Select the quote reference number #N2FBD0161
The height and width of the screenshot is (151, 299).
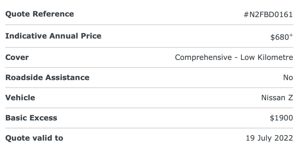click(268, 15)
